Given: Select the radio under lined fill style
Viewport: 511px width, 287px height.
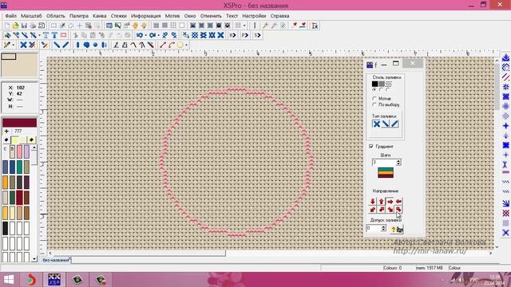Looking at the screenshot, I should (x=388, y=89).
